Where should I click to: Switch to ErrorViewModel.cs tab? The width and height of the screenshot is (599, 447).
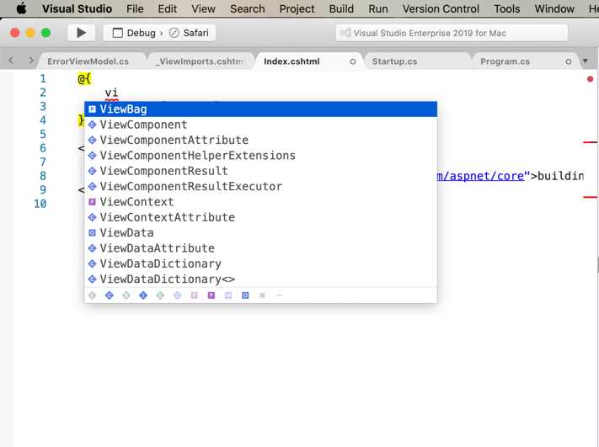(x=88, y=61)
